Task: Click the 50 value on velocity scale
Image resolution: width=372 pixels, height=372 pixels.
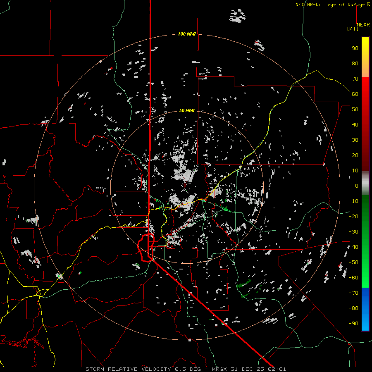Action: [x=355, y=110]
